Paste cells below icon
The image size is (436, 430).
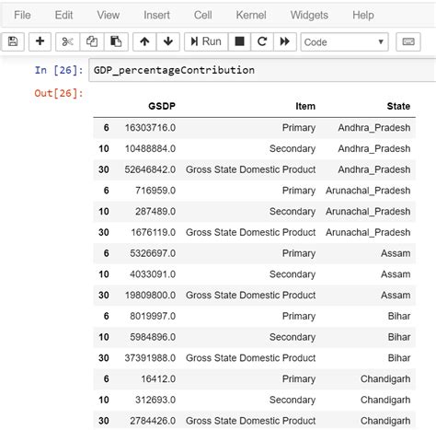[x=116, y=41]
